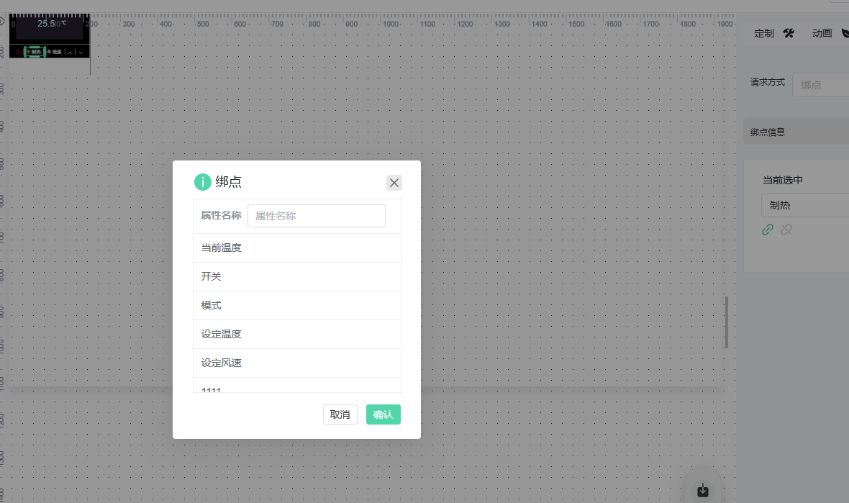Expand the 绑点信息 section
Image resolution: width=849 pixels, height=503 pixels.
click(x=796, y=132)
